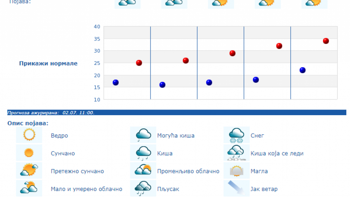
Task: Click the Пљусак shower legend icon
Action: tap(143, 188)
